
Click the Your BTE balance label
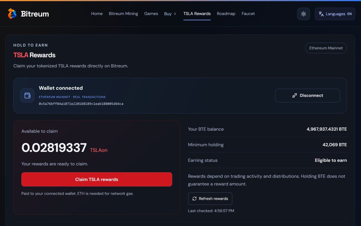206,129
